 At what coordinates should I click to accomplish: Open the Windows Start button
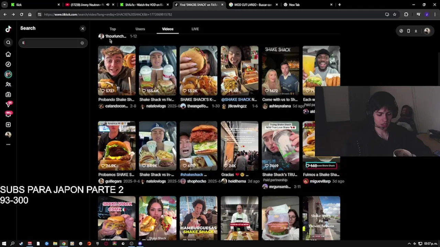[x=4, y=244]
